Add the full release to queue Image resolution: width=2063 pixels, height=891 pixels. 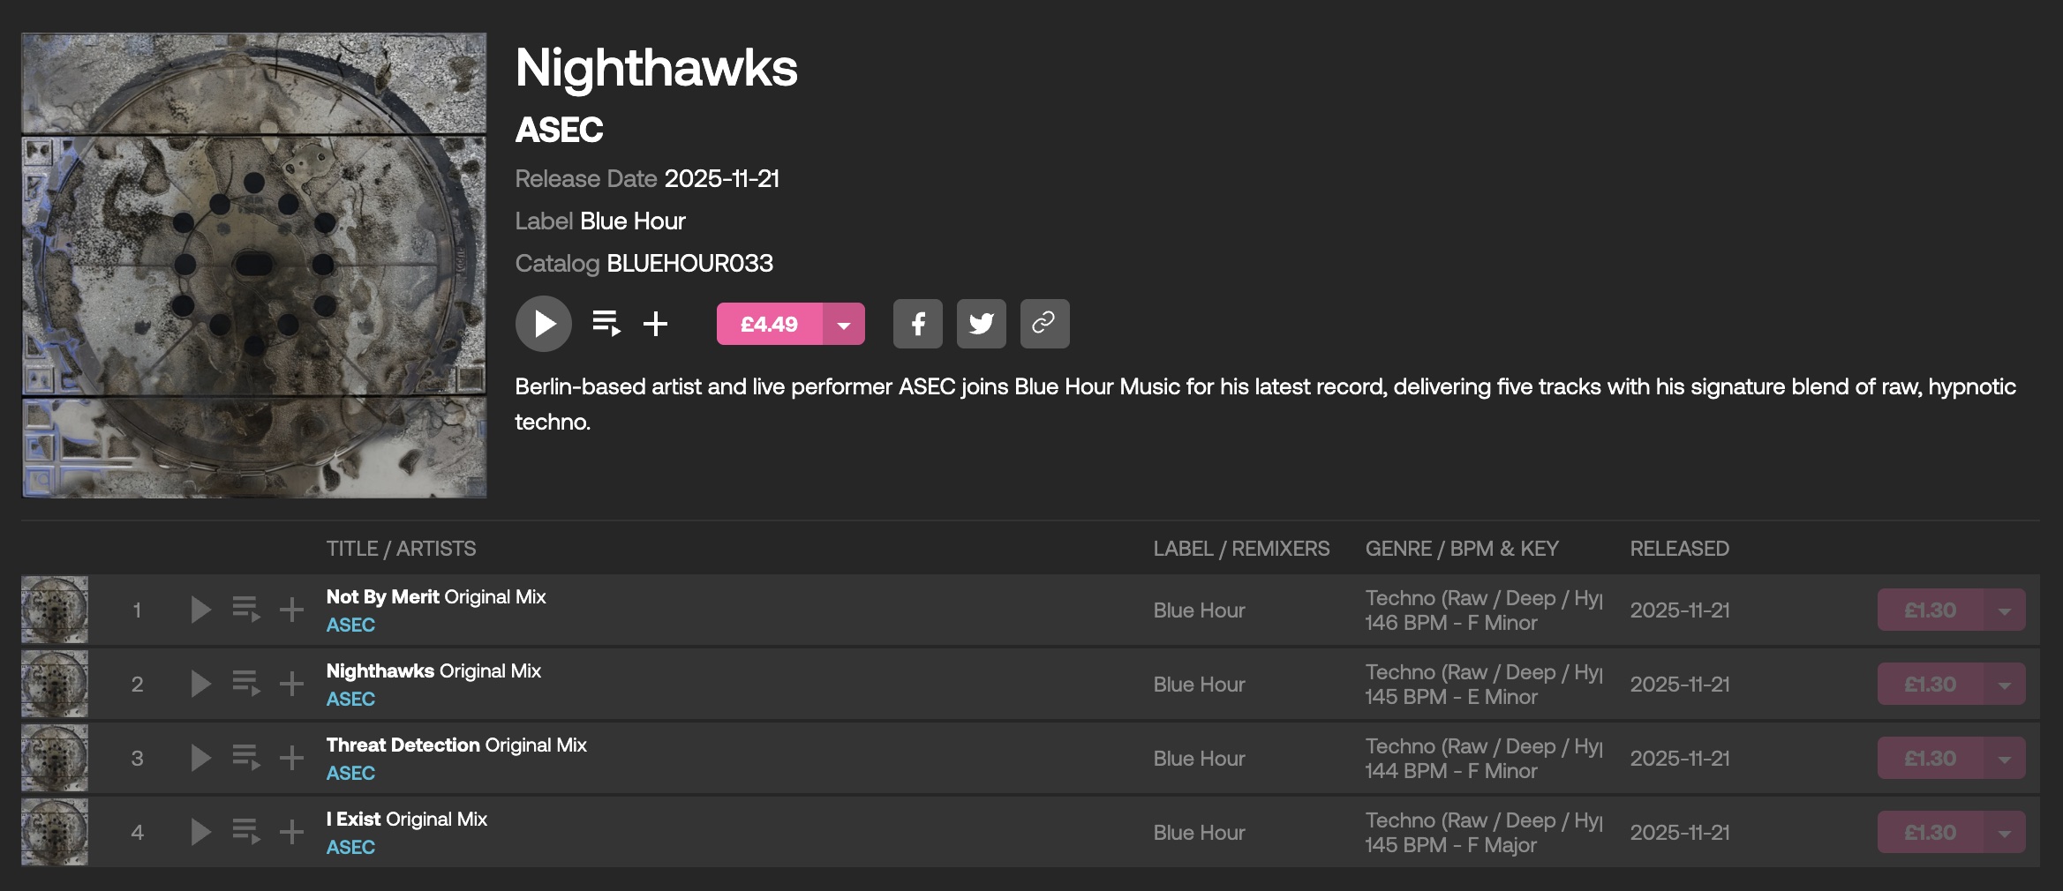(x=606, y=324)
